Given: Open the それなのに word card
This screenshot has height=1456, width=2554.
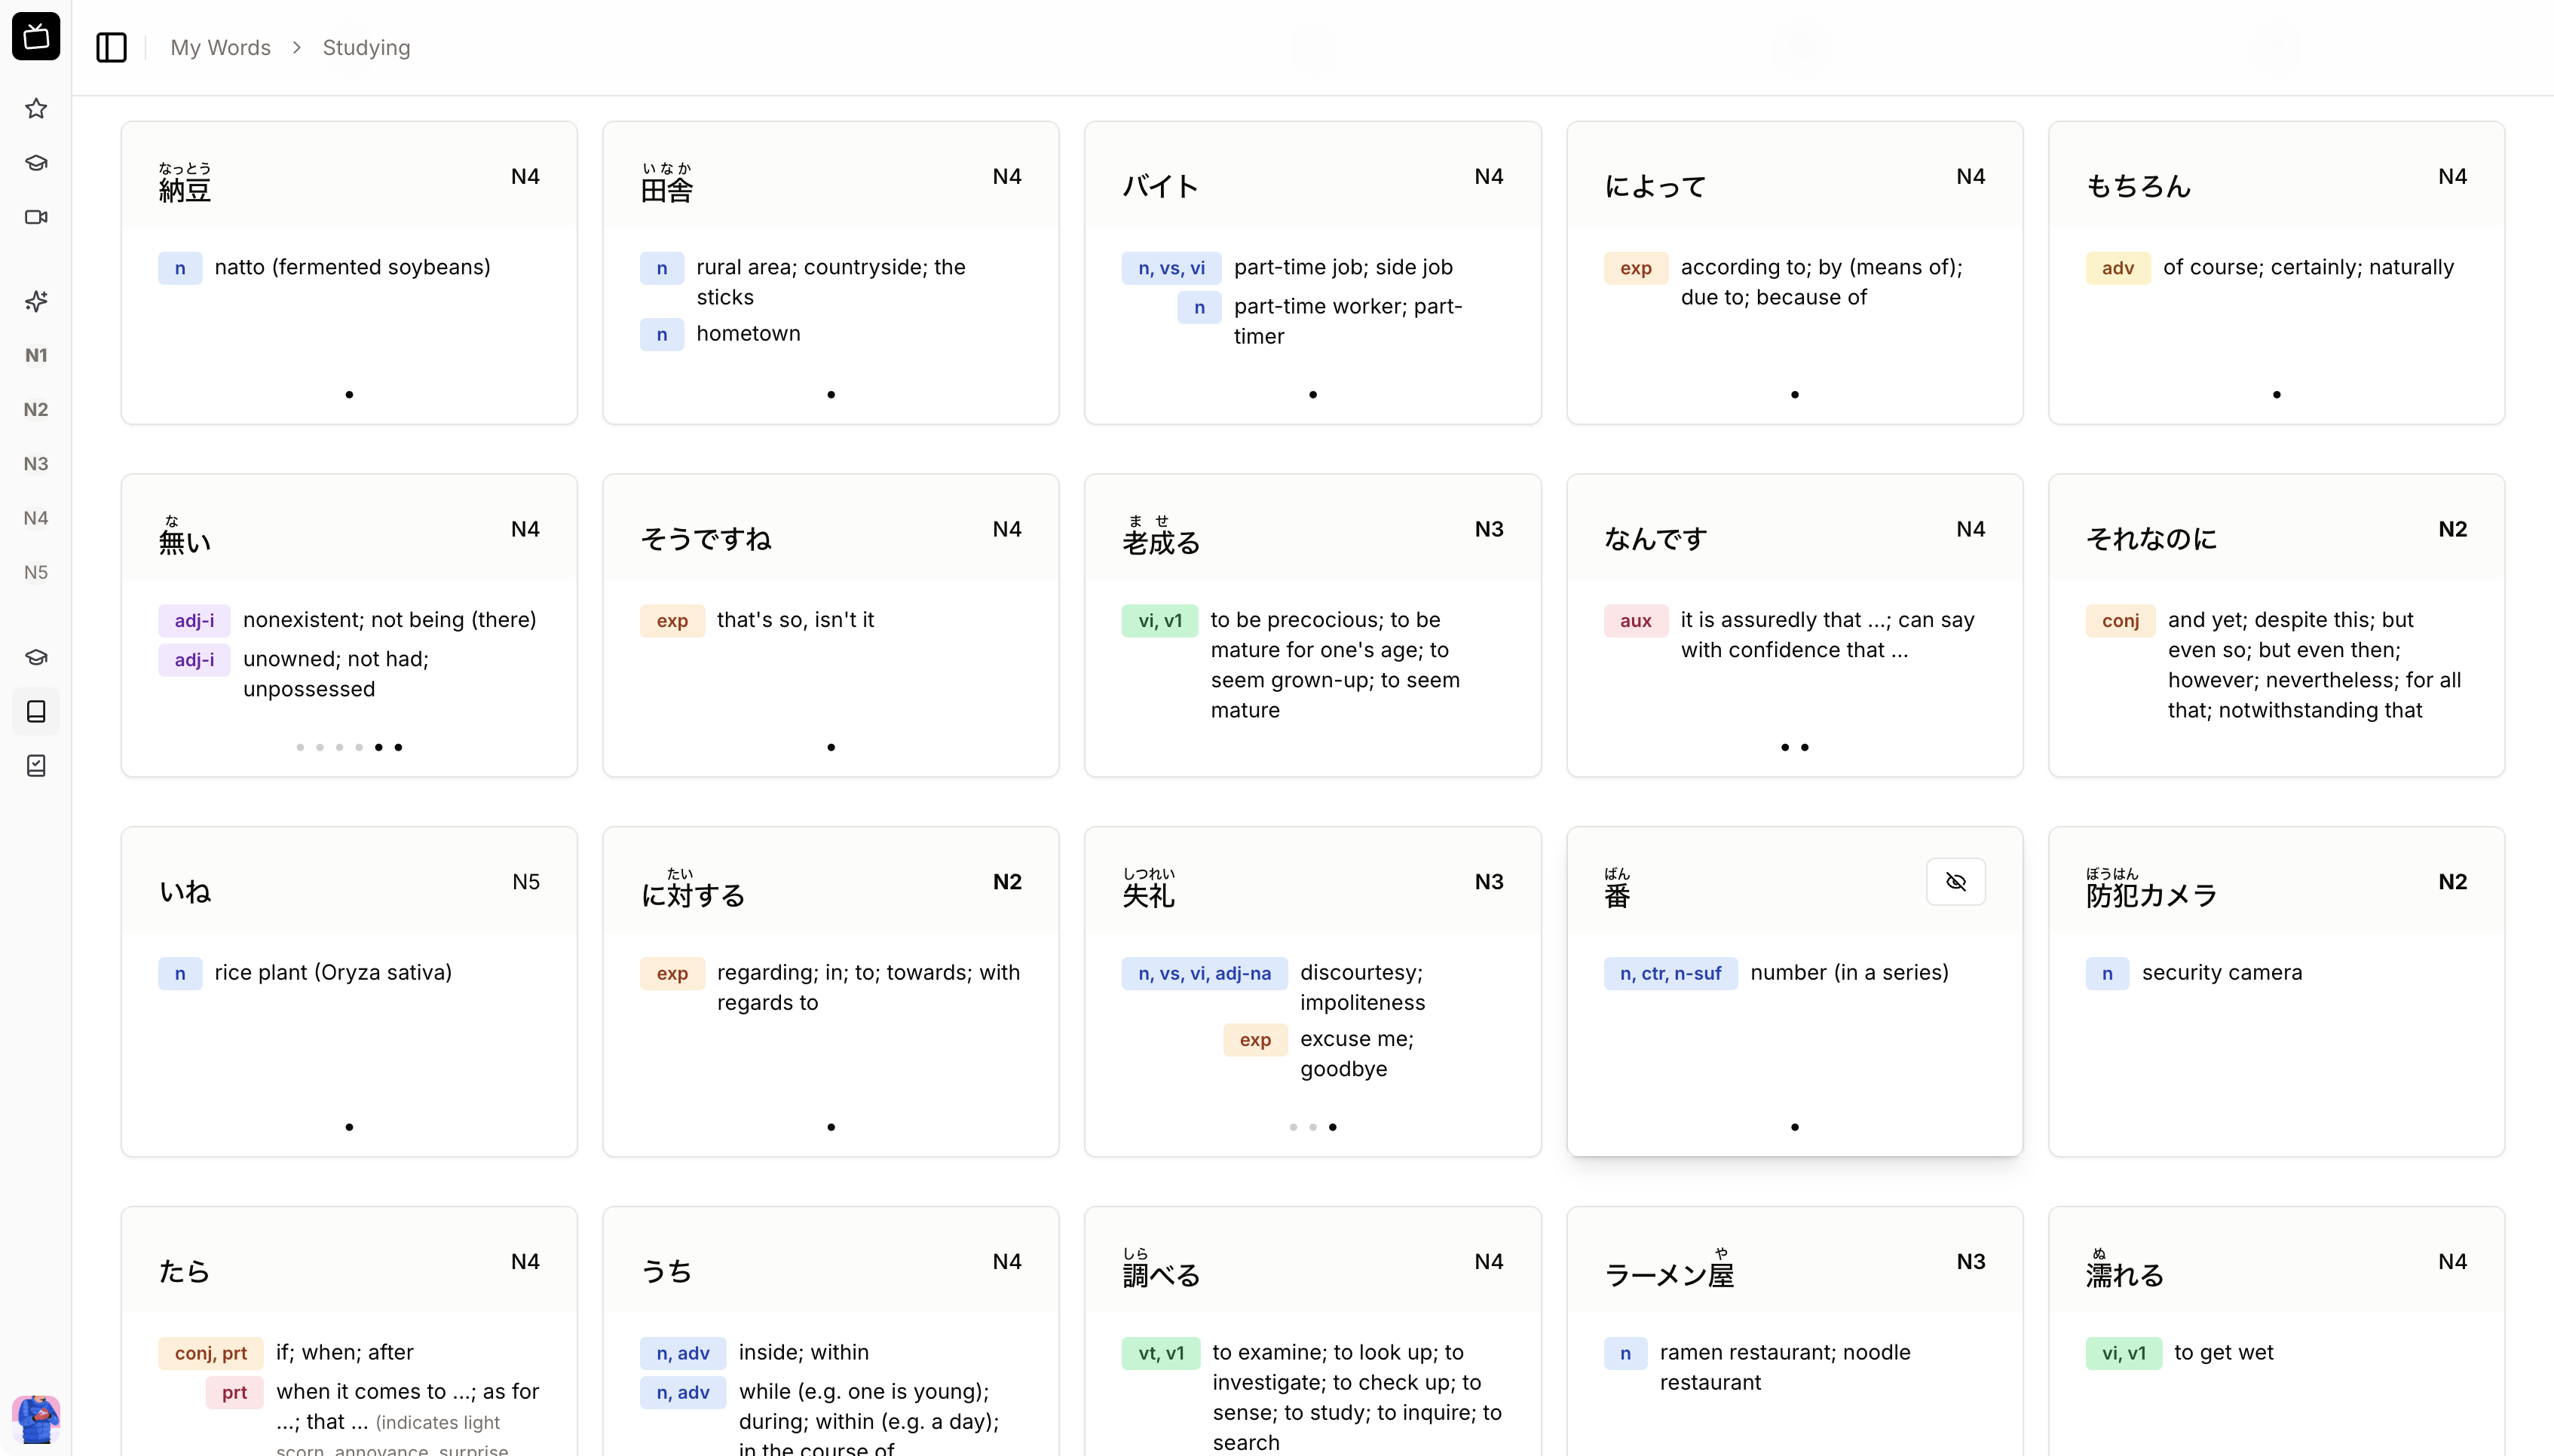Looking at the screenshot, I should coord(2276,625).
